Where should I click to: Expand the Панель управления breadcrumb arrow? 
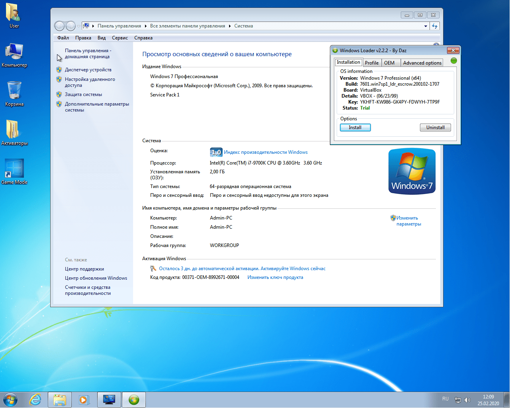tap(145, 26)
